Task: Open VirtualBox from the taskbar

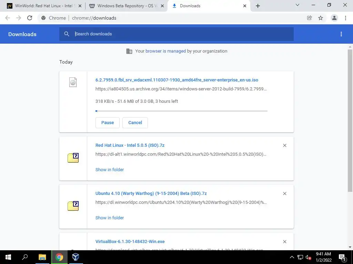Action: point(75,257)
